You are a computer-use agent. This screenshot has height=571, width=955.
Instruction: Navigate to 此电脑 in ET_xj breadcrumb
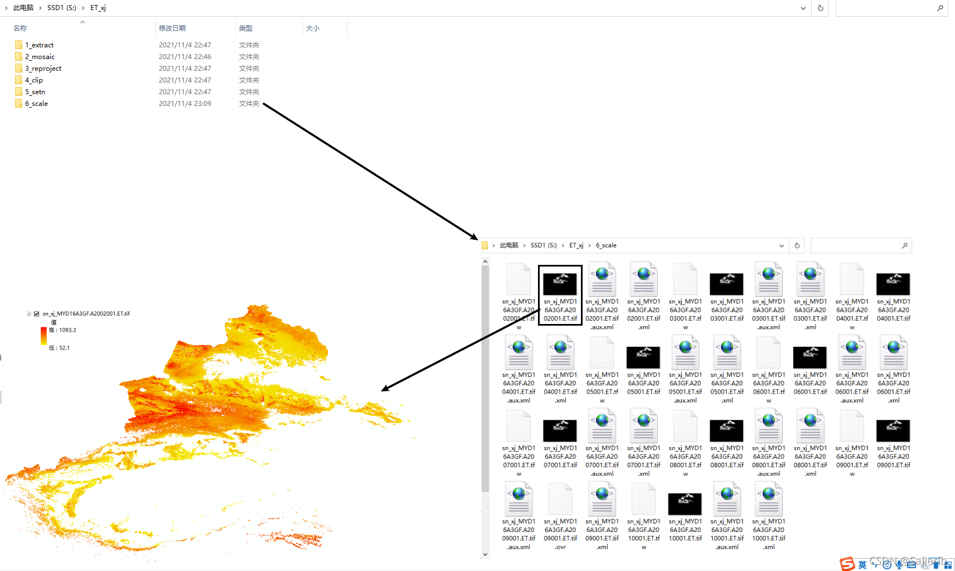(x=23, y=8)
